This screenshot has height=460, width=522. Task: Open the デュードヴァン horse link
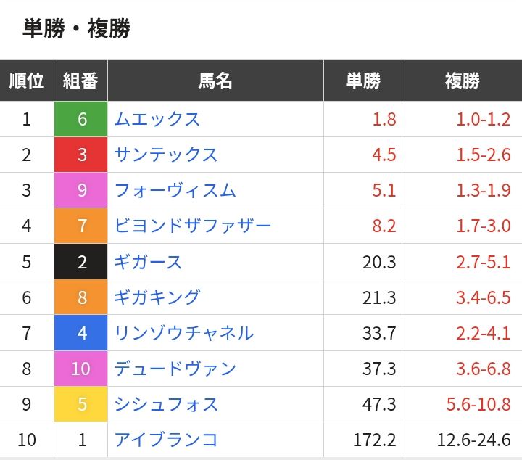point(175,369)
